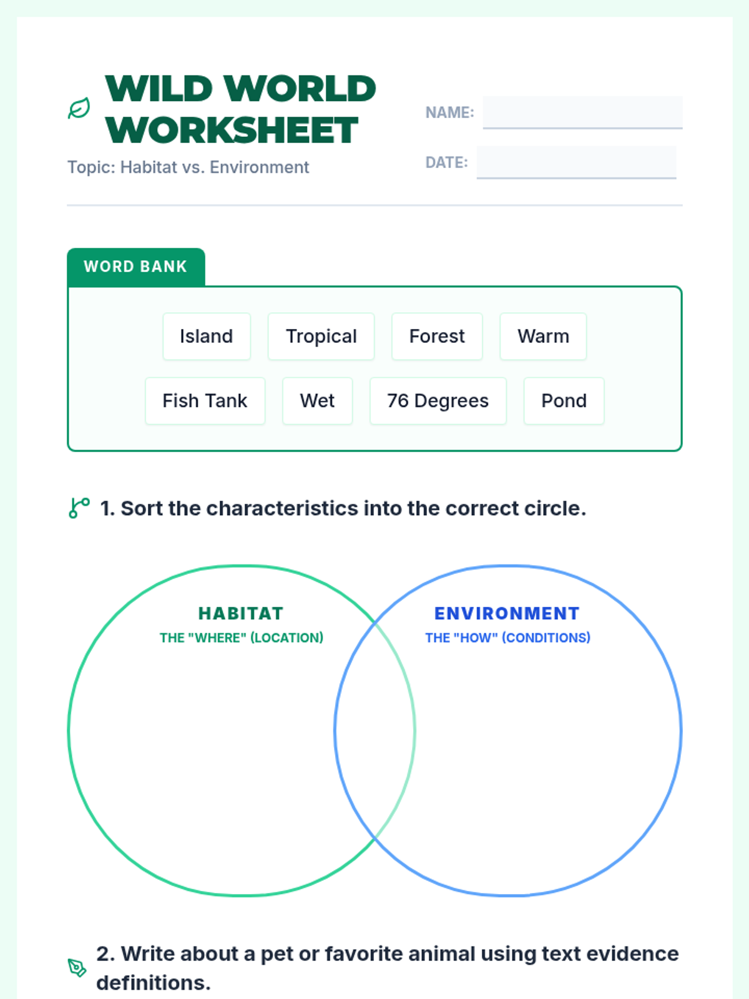Click the branch icon next to question 1
Screen dimensions: 749x999
tap(79, 508)
